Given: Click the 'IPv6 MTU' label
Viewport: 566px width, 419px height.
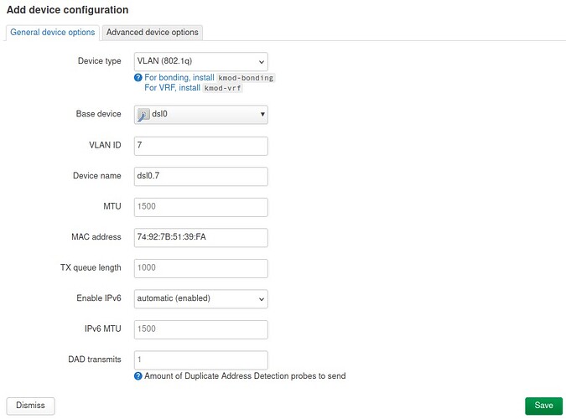Looking at the screenshot, I should [103, 328].
